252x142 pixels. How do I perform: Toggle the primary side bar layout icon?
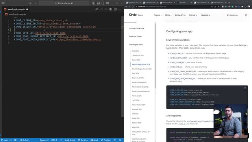point(94,3)
